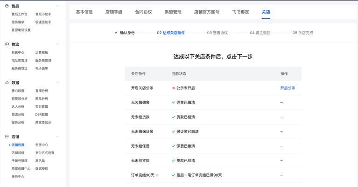Select the 飞书绑定 tab
The height and width of the screenshot is (187, 358).
point(240,12)
